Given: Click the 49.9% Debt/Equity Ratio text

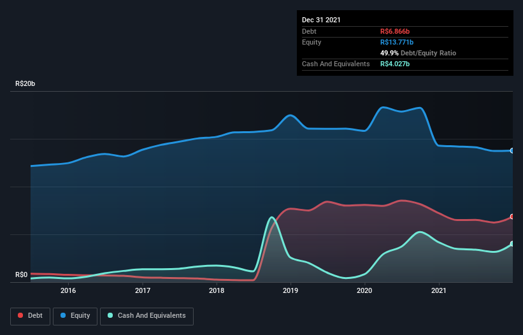Looking at the screenshot, I should coord(419,53).
